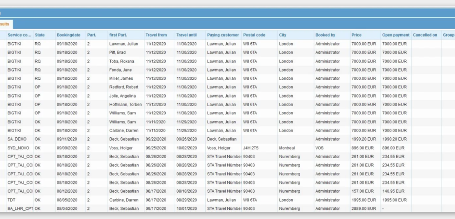
Task: Click the Travel until column header
Action: (x=187, y=35)
